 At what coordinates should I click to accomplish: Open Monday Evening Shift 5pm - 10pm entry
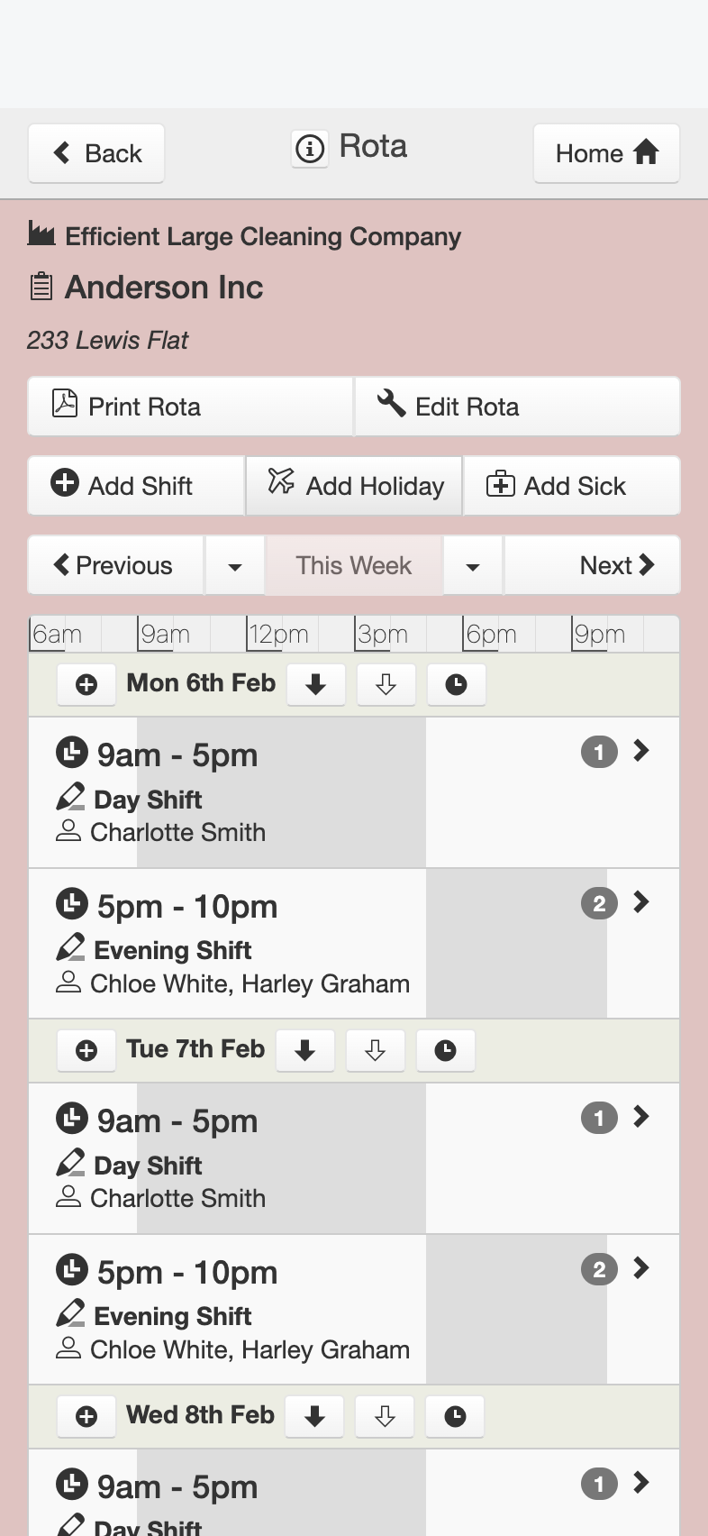[x=227, y=944]
